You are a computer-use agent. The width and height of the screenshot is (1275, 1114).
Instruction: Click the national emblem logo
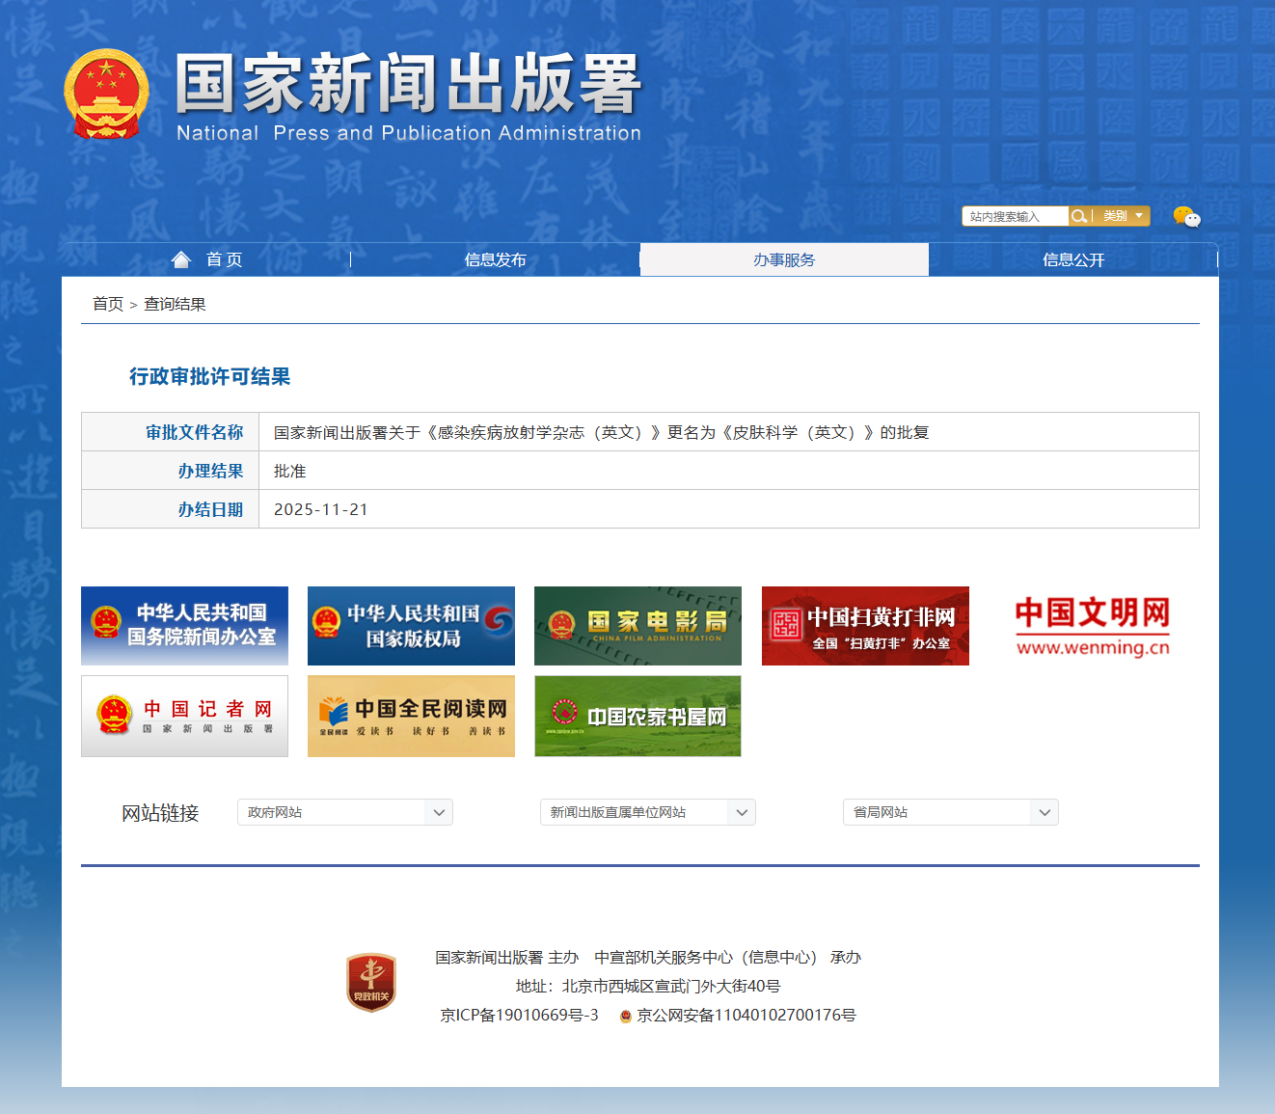tap(106, 94)
